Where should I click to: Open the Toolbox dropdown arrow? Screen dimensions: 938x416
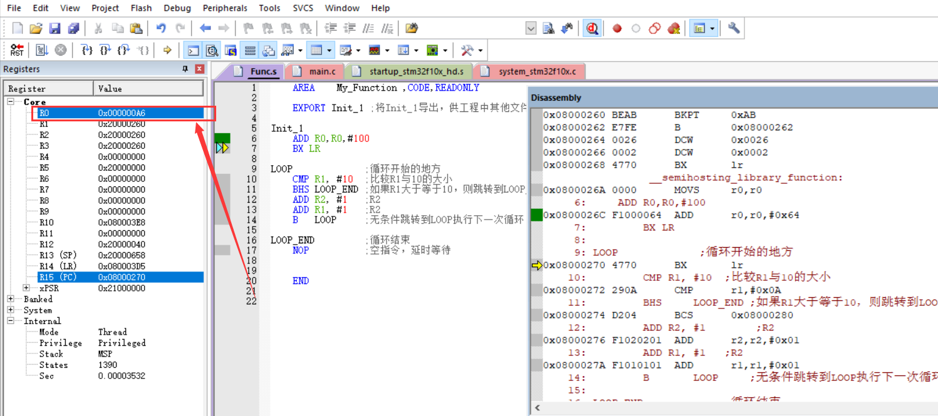click(x=481, y=50)
